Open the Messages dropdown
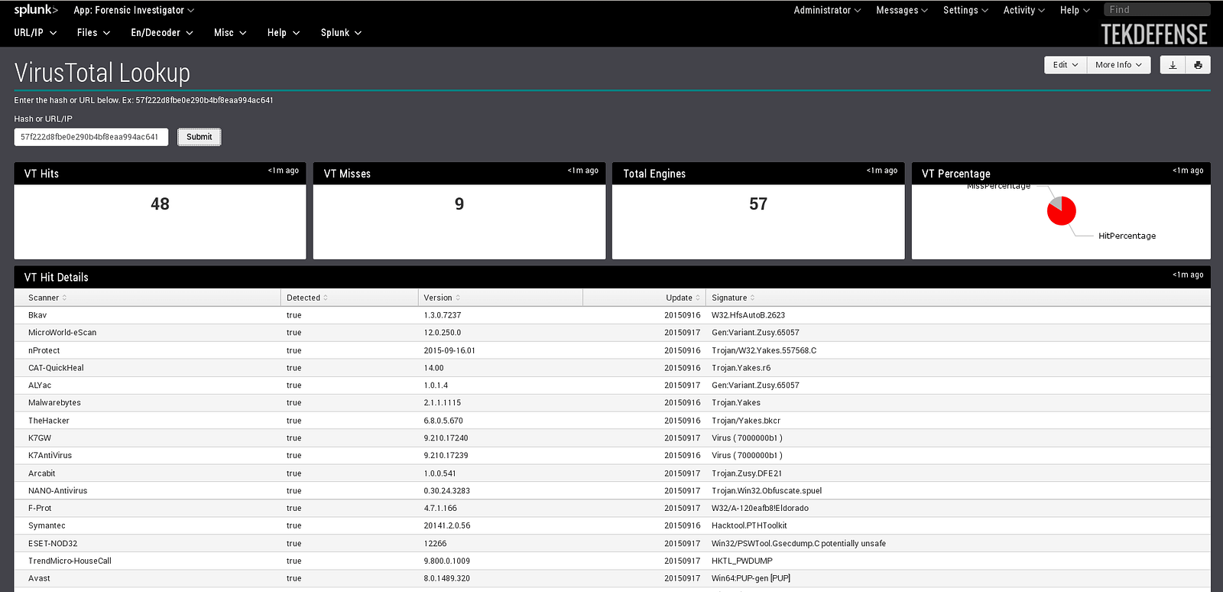This screenshot has height=592, width=1223. click(x=902, y=10)
